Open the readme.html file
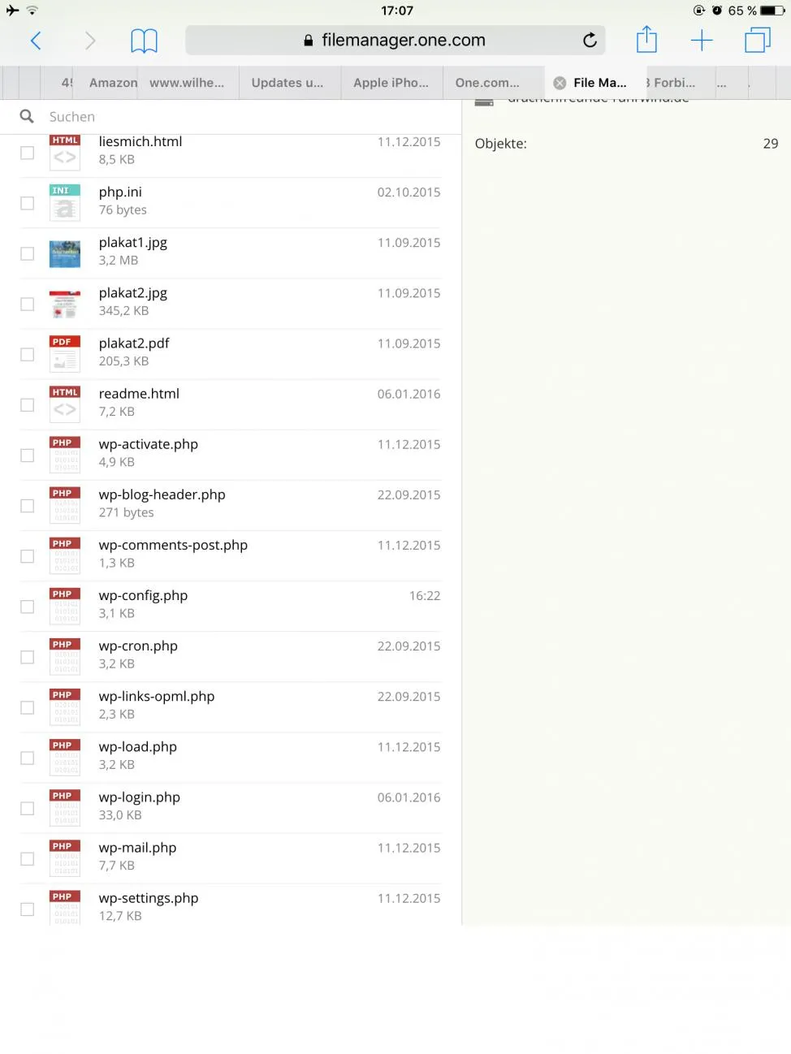This screenshot has width=791, height=1054. tap(139, 394)
